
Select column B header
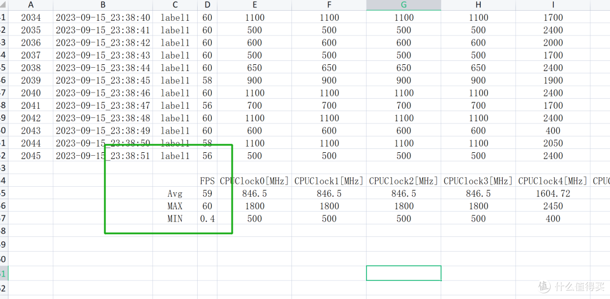(x=103, y=5)
